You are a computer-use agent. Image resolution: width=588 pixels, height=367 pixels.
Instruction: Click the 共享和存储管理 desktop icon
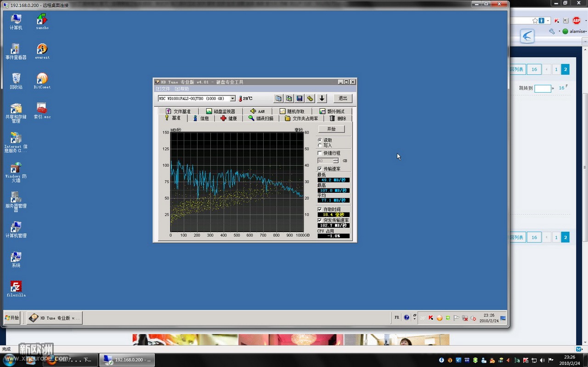pos(16,113)
